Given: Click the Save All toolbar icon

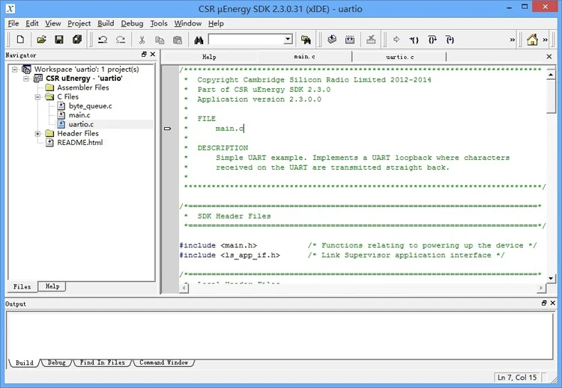Looking at the screenshot, I should 76,40.
